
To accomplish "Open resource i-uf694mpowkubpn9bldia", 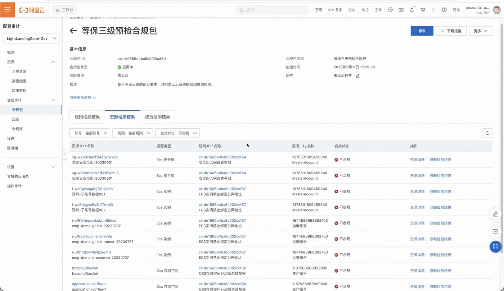I will pos(94,220).
